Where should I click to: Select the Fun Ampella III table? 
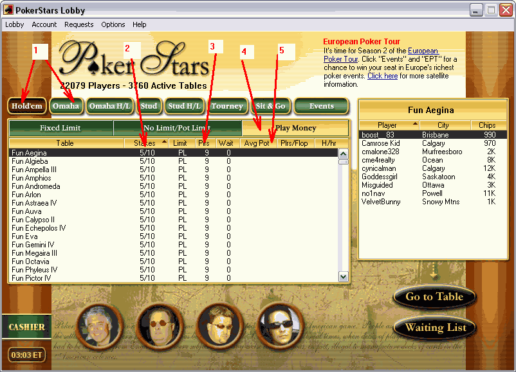coord(174,170)
